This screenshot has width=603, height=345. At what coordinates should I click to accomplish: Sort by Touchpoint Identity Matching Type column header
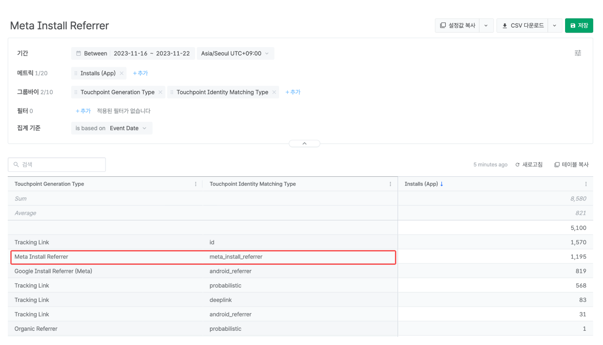point(252,184)
